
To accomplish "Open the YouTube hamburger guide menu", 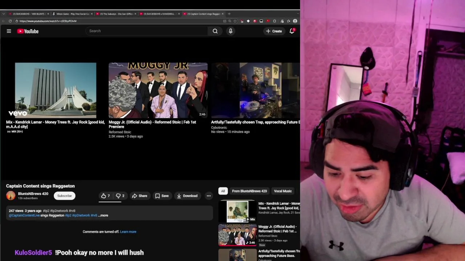I will [x=9, y=31].
